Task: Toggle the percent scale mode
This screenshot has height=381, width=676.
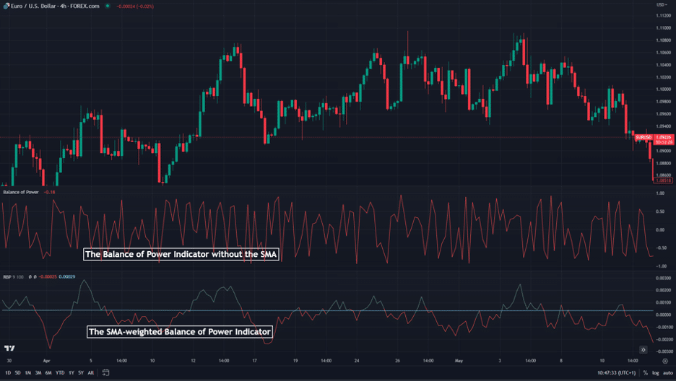Action: click(646, 373)
